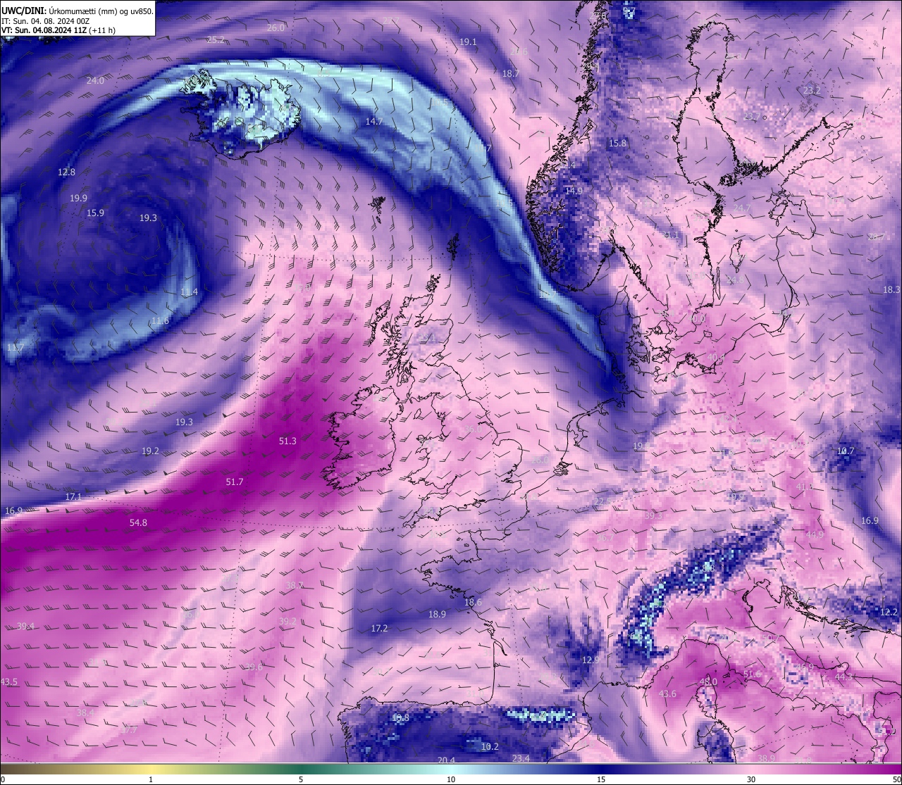The image size is (902, 785).
Task: Click the 12.2 value at right edge
Action: [x=889, y=612]
